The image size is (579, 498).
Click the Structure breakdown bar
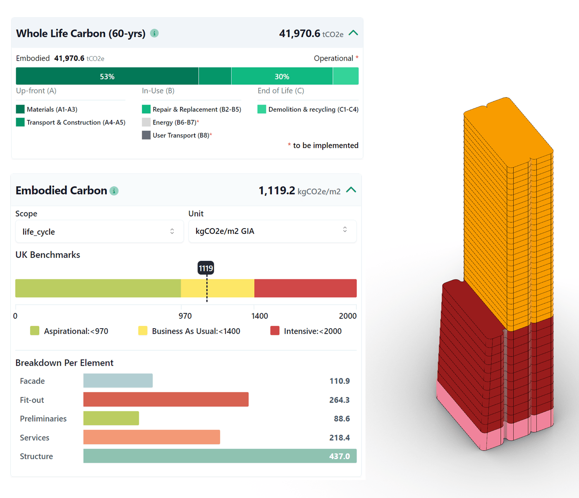[220, 456]
